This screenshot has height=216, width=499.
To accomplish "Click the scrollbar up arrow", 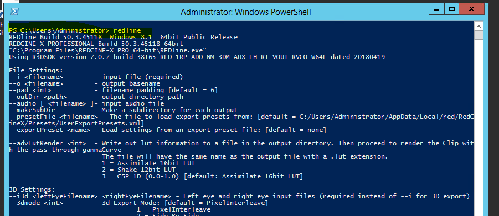I will pos(479,27).
